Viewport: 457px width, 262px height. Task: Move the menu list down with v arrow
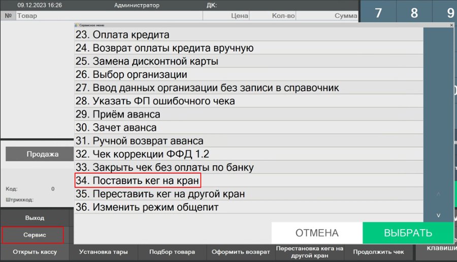coord(438,215)
